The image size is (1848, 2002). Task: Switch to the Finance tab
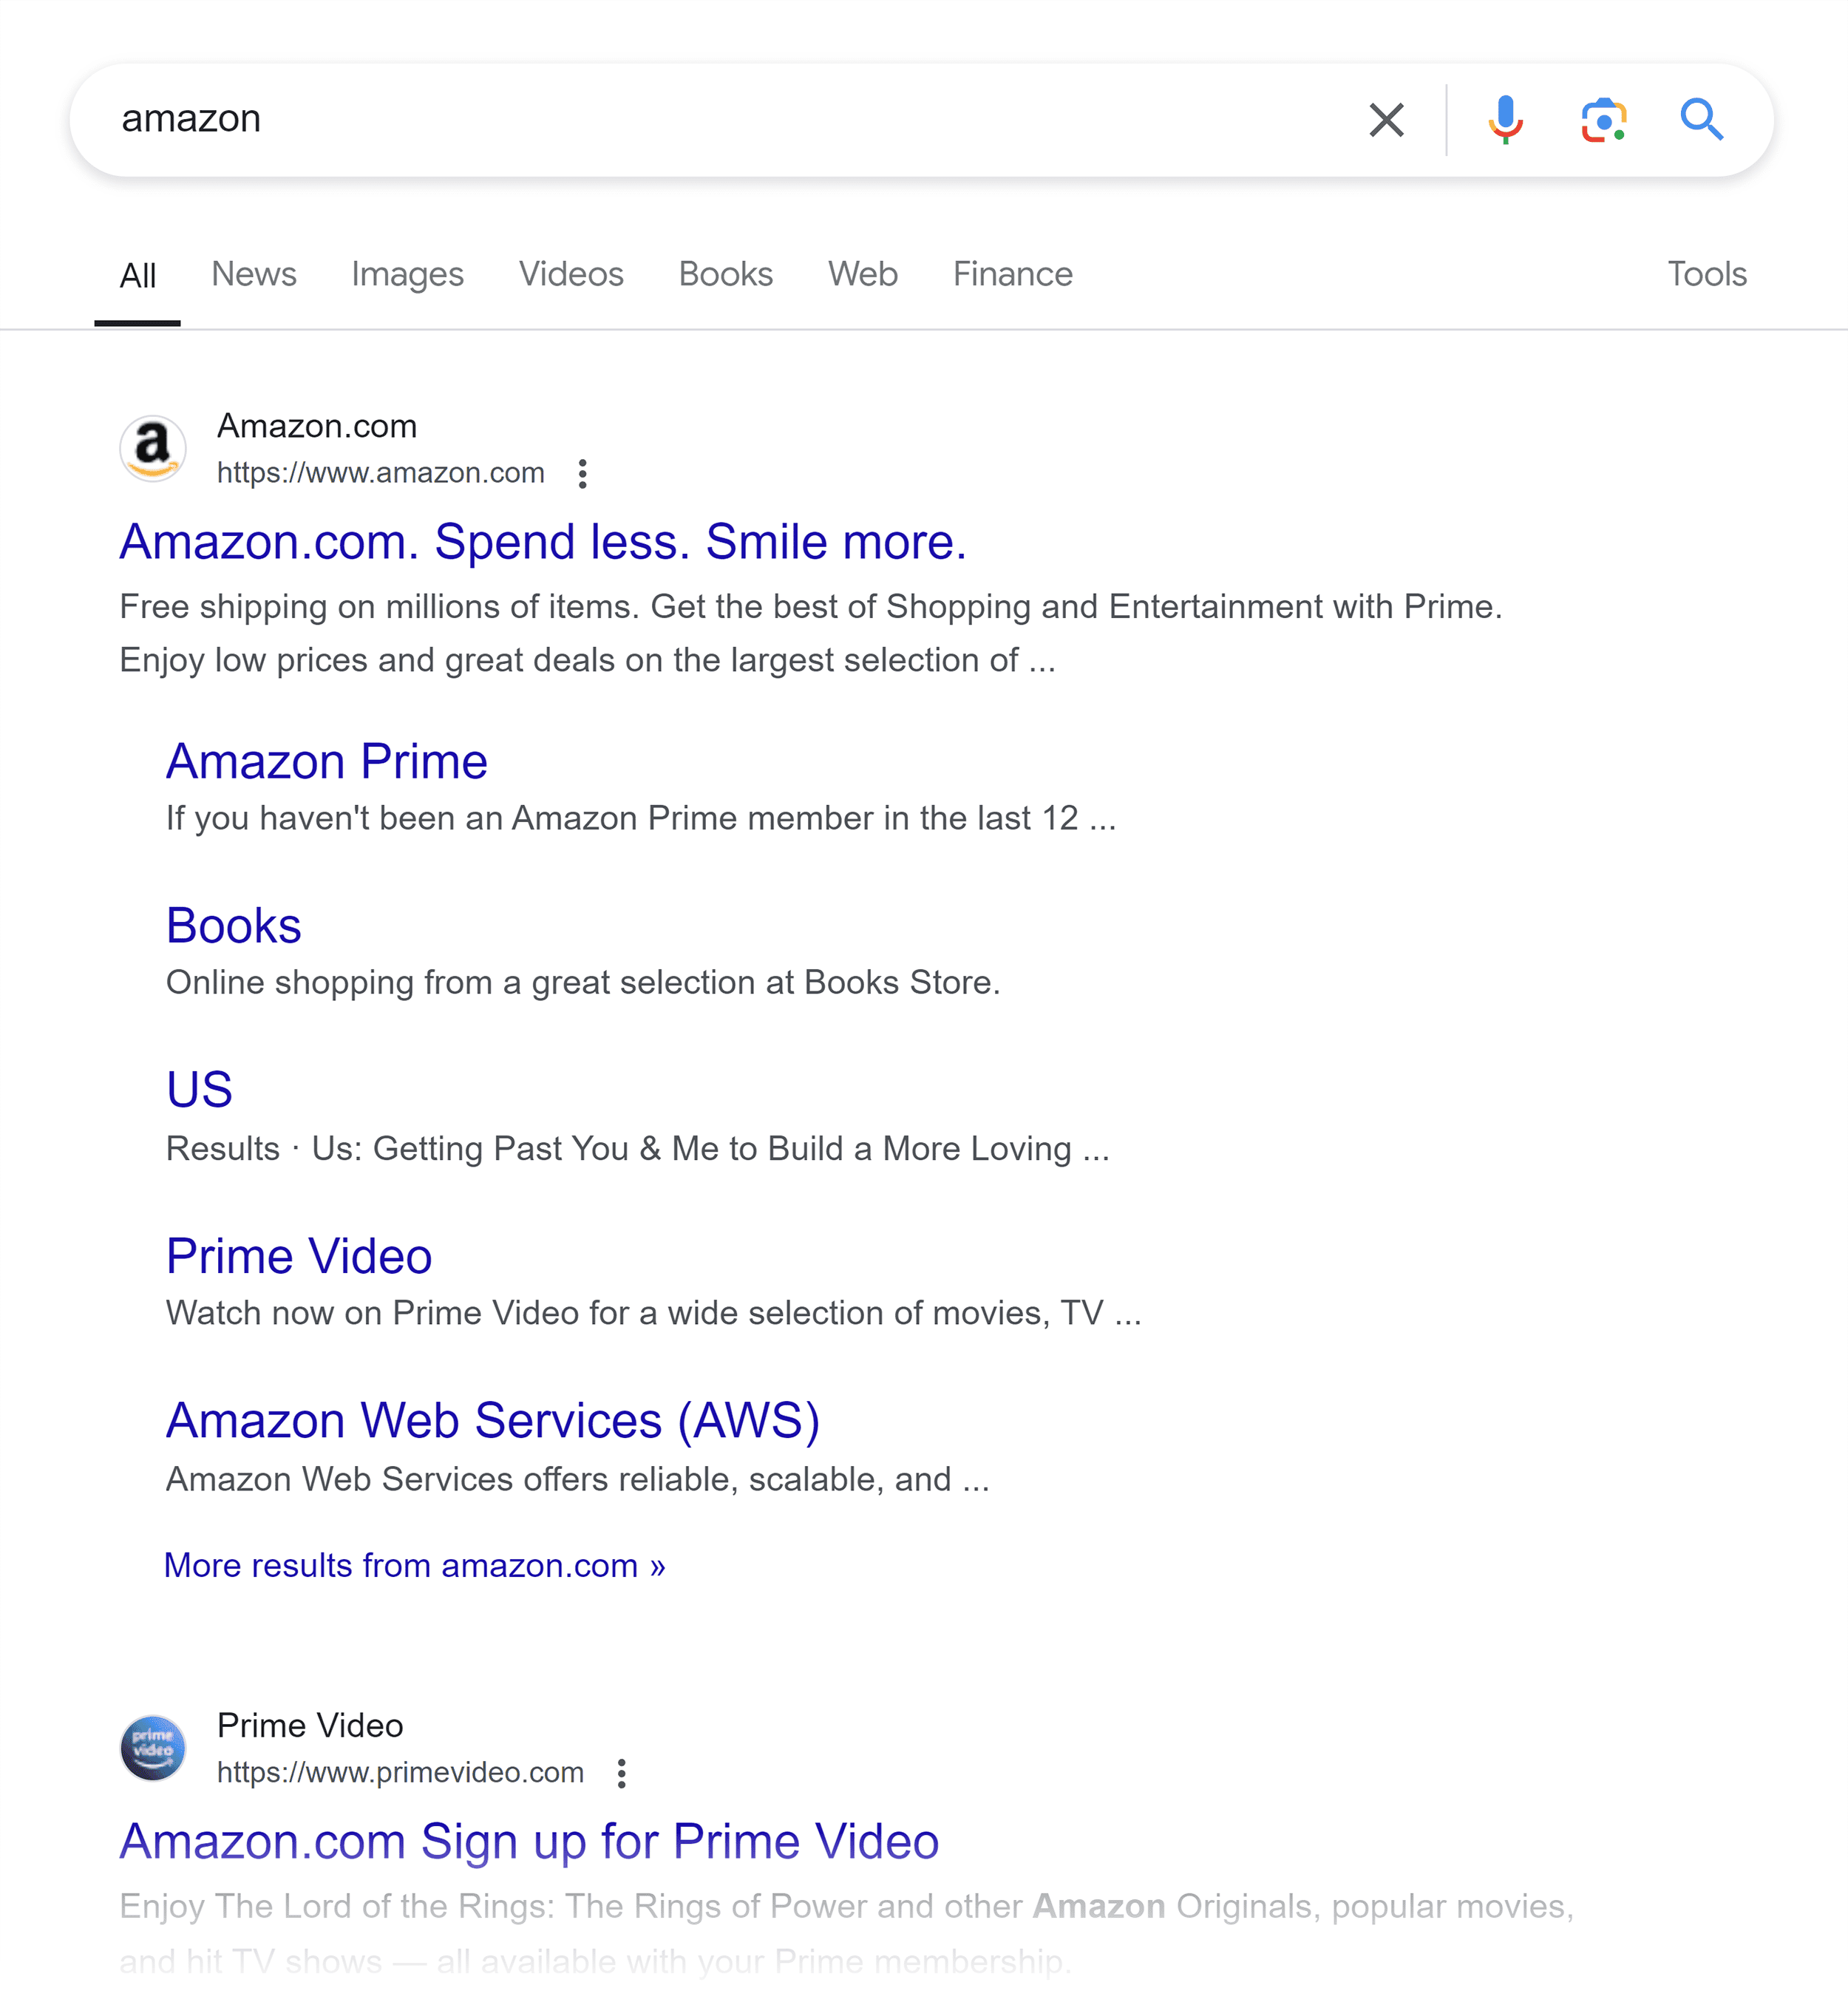click(x=1013, y=274)
